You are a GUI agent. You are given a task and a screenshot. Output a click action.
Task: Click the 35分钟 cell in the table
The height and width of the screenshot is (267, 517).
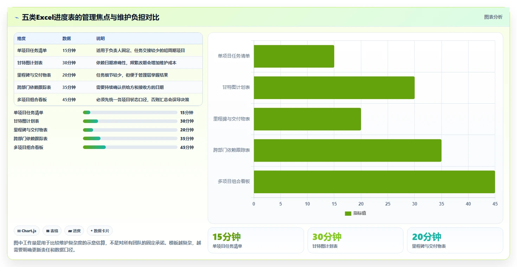69,87
